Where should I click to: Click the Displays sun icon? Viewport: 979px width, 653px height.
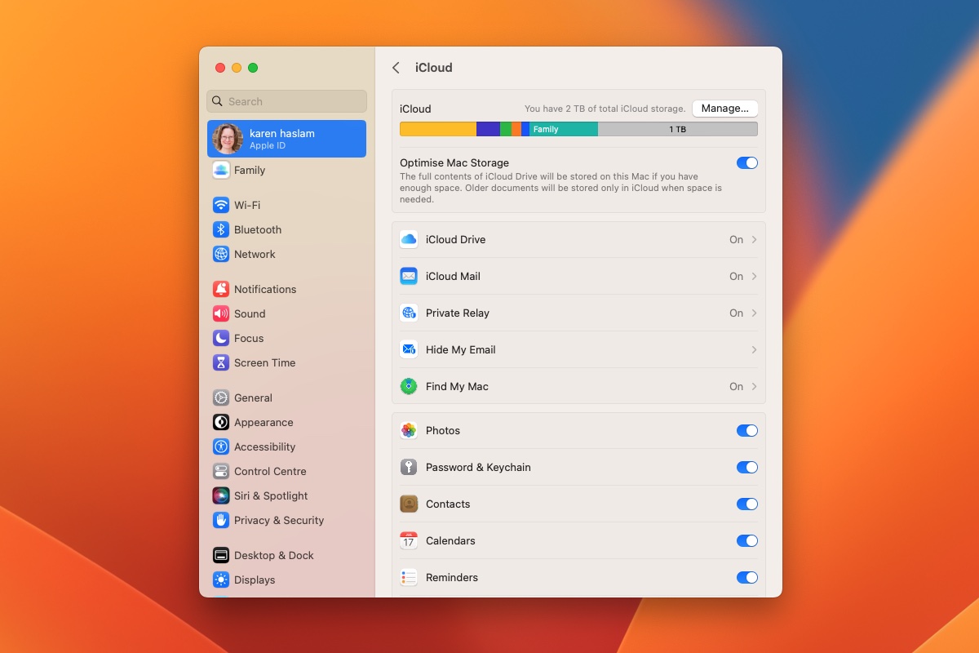point(221,580)
